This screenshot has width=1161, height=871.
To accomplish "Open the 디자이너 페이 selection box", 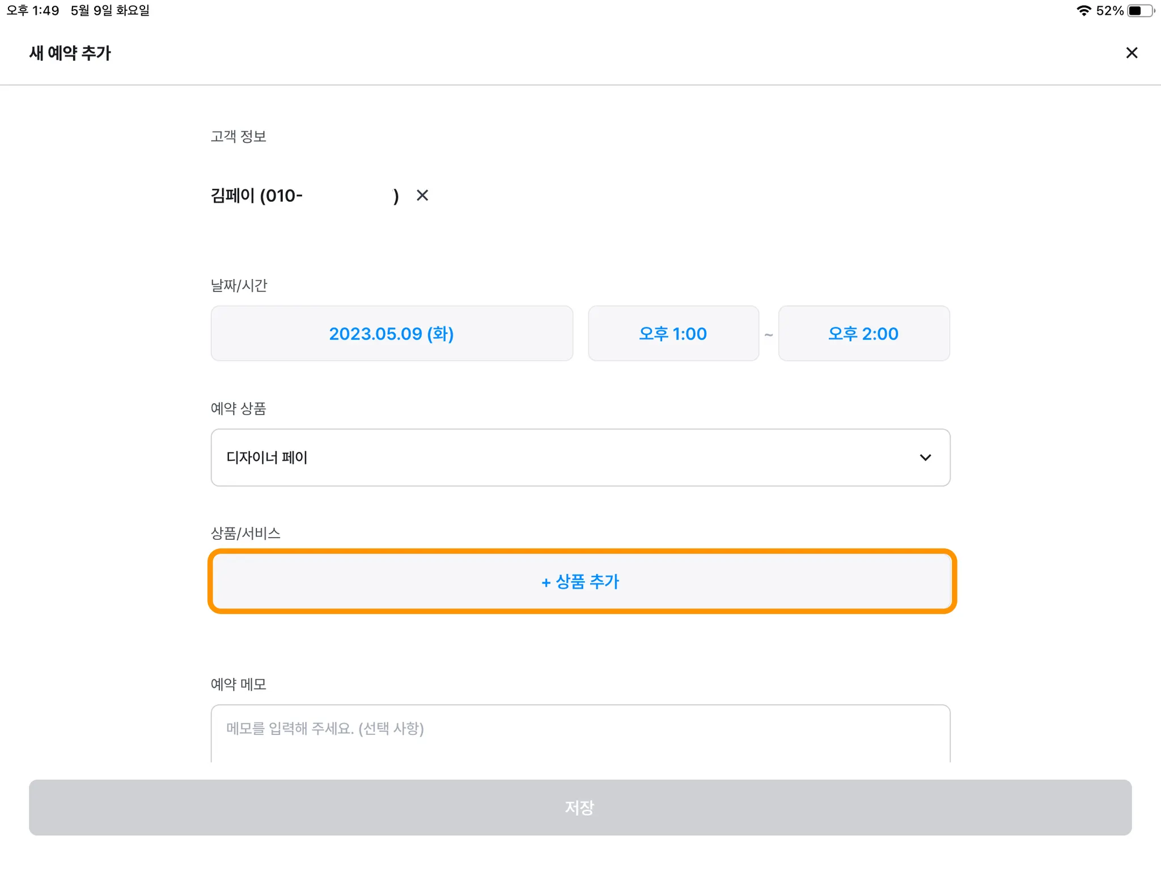I will [x=567, y=458].
